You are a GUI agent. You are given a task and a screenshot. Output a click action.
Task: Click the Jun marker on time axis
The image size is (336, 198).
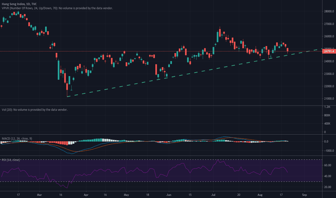[x=169, y=195]
